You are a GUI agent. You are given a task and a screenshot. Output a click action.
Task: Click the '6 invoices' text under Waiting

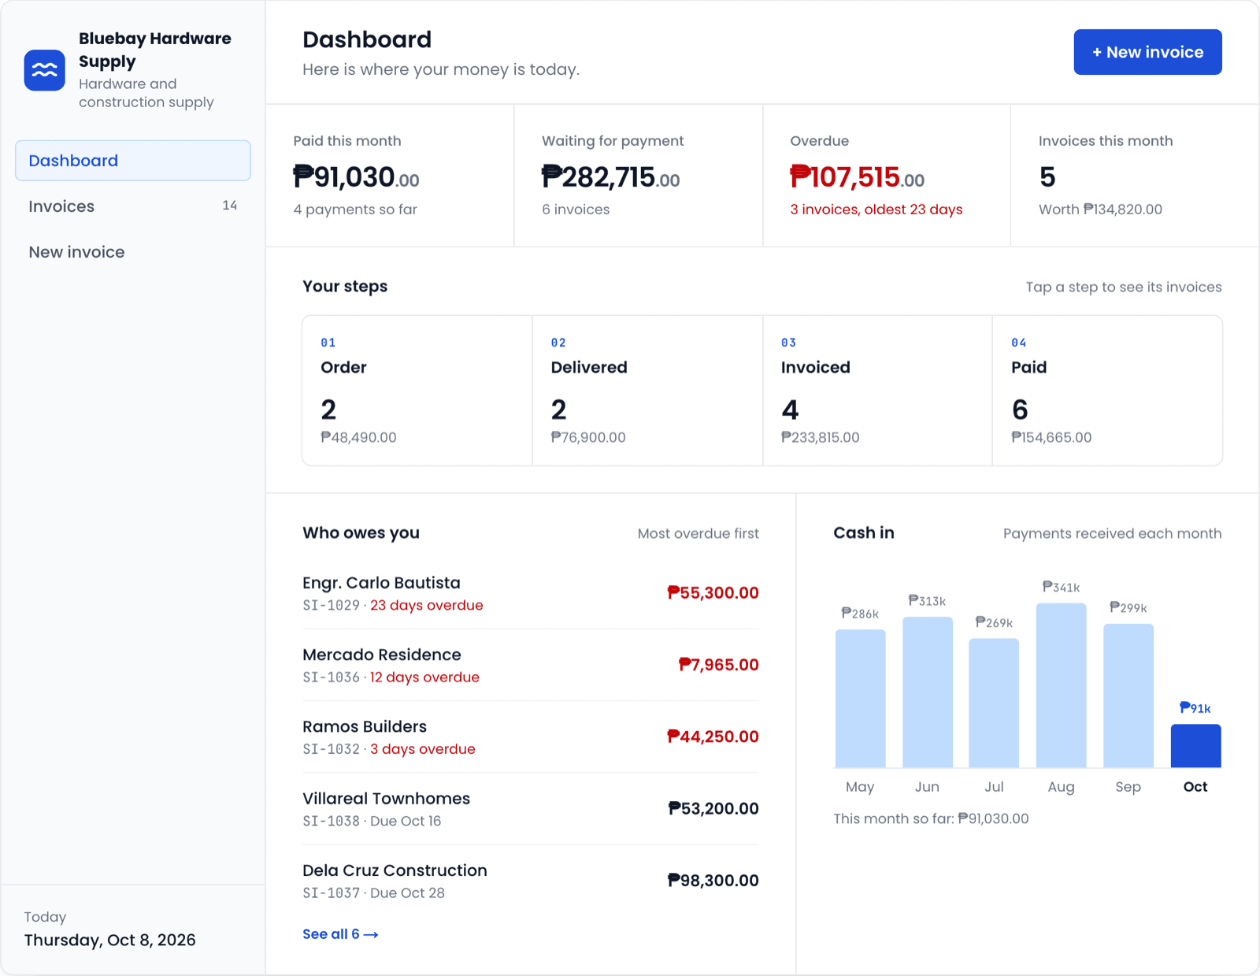[576, 210]
